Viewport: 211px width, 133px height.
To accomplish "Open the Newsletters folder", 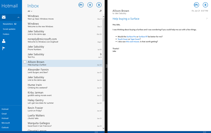I will pos(10,24).
